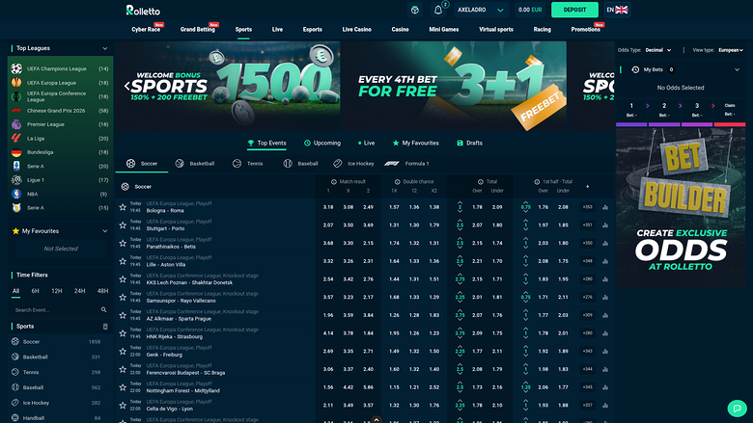
Task: Open the Esports menu item
Action: tap(312, 29)
